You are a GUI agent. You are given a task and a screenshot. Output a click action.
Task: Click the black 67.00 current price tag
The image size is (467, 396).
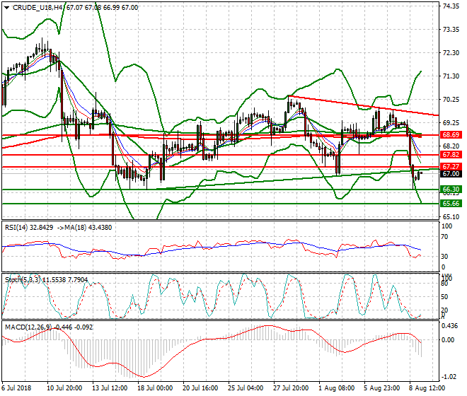[451, 174]
